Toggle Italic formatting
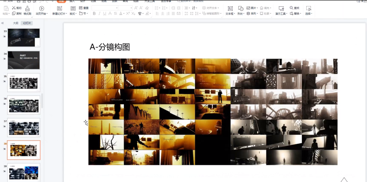 [x=99, y=14]
